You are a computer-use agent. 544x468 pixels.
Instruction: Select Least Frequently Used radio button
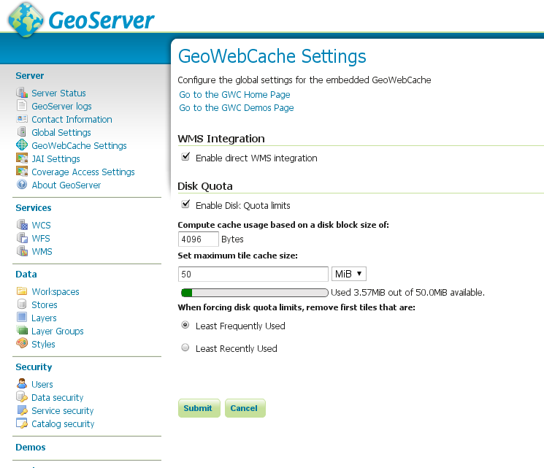tap(185, 325)
